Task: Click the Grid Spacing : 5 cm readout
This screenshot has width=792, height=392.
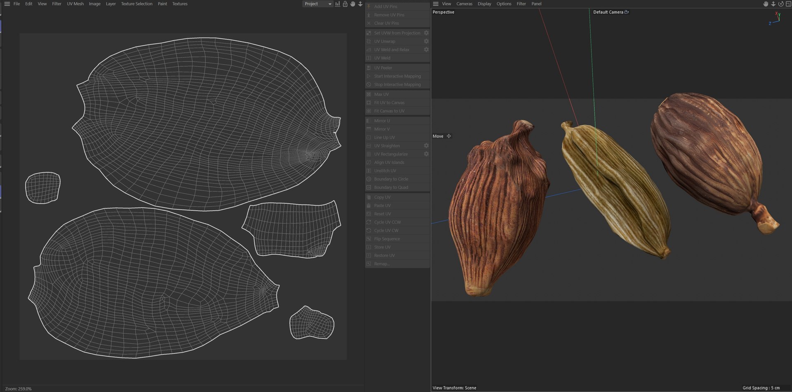Action: 761,388
